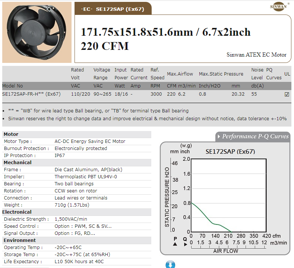Expand the Performance P-Q Curves triangle
This screenshot has width=294, height=268.
219,137
